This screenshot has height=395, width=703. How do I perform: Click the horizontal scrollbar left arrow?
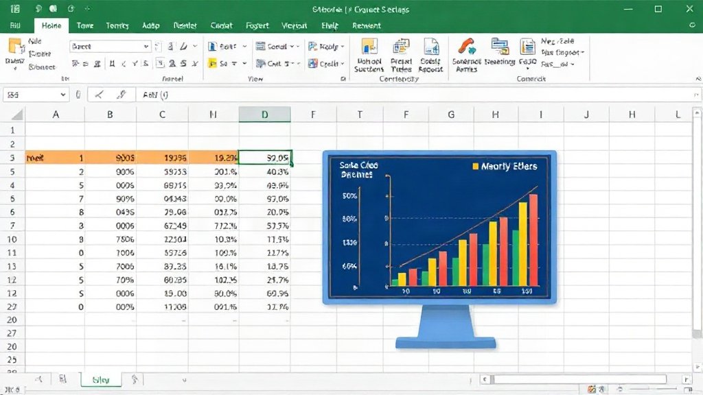click(x=485, y=379)
